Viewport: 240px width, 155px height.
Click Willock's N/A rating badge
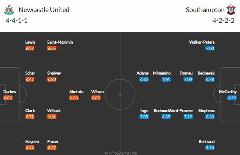click(52, 117)
